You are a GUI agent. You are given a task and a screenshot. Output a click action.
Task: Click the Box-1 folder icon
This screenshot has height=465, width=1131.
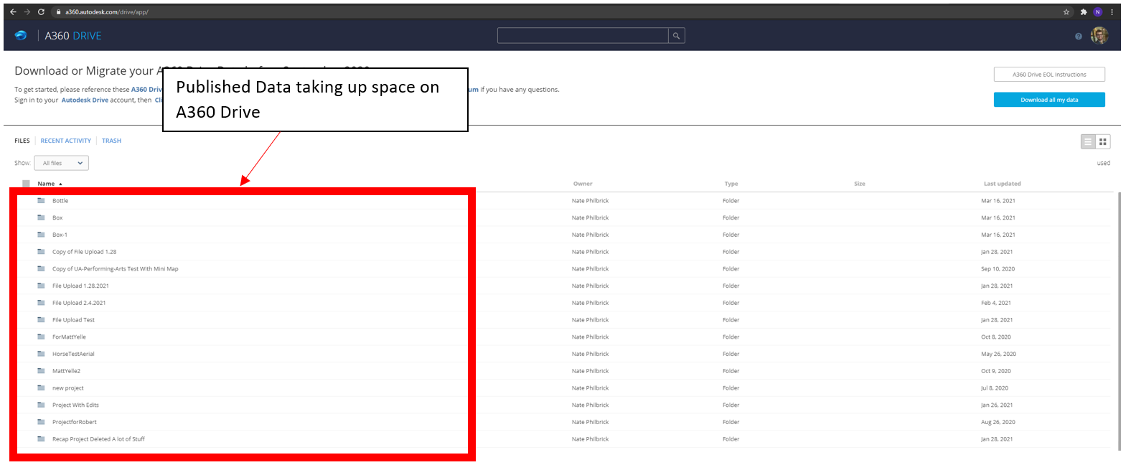41,235
